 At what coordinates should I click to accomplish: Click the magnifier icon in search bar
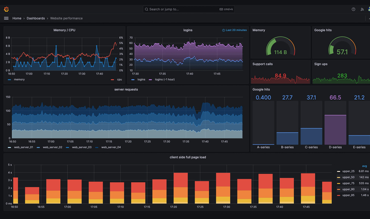pos(146,9)
